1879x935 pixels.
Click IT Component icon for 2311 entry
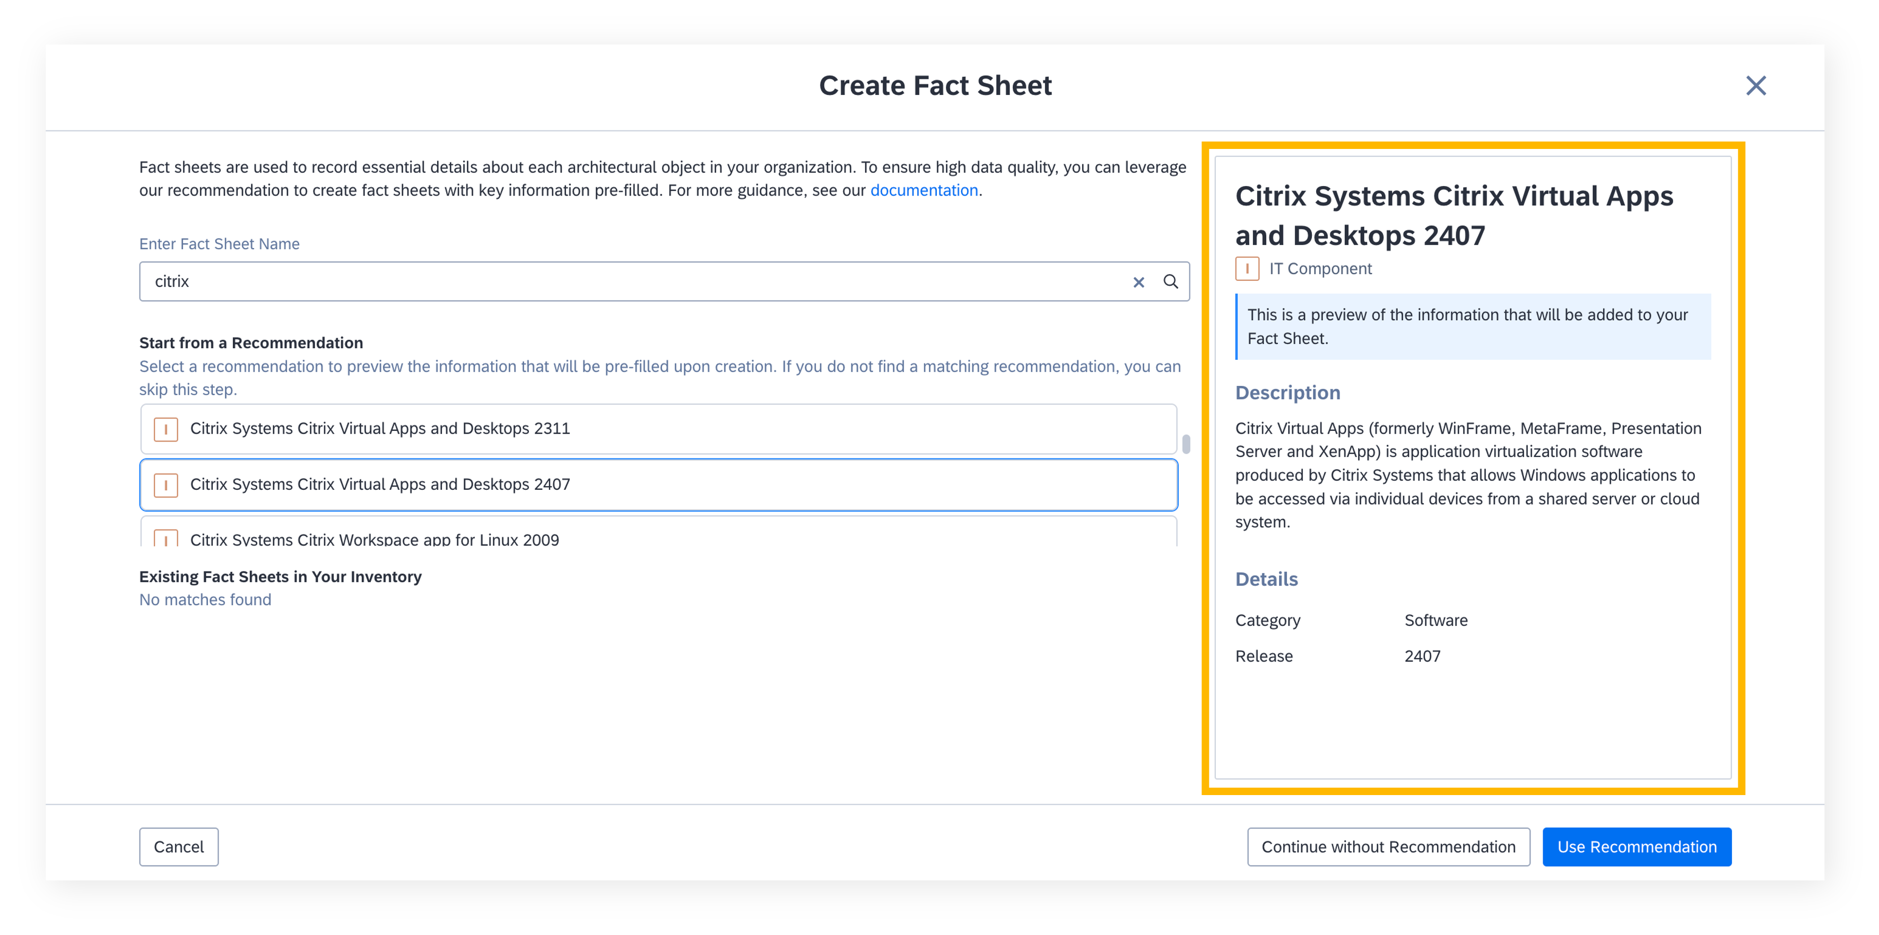(x=166, y=428)
